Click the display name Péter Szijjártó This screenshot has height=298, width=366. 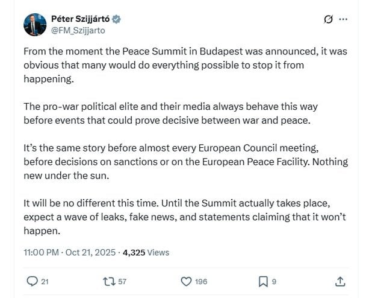pyautogui.click(x=81, y=19)
